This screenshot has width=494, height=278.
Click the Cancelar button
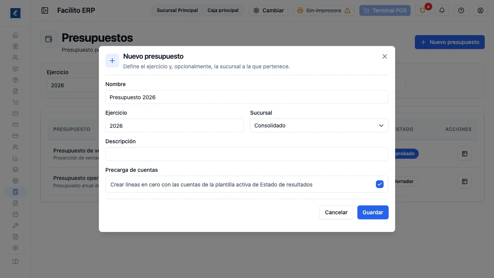click(336, 212)
